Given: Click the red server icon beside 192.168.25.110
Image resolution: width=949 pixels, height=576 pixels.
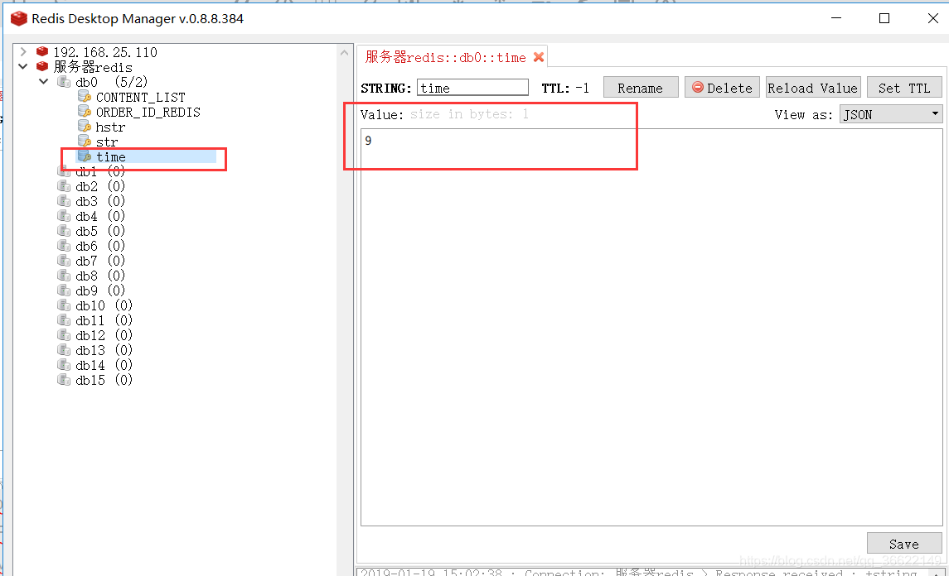Looking at the screenshot, I should 41,51.
